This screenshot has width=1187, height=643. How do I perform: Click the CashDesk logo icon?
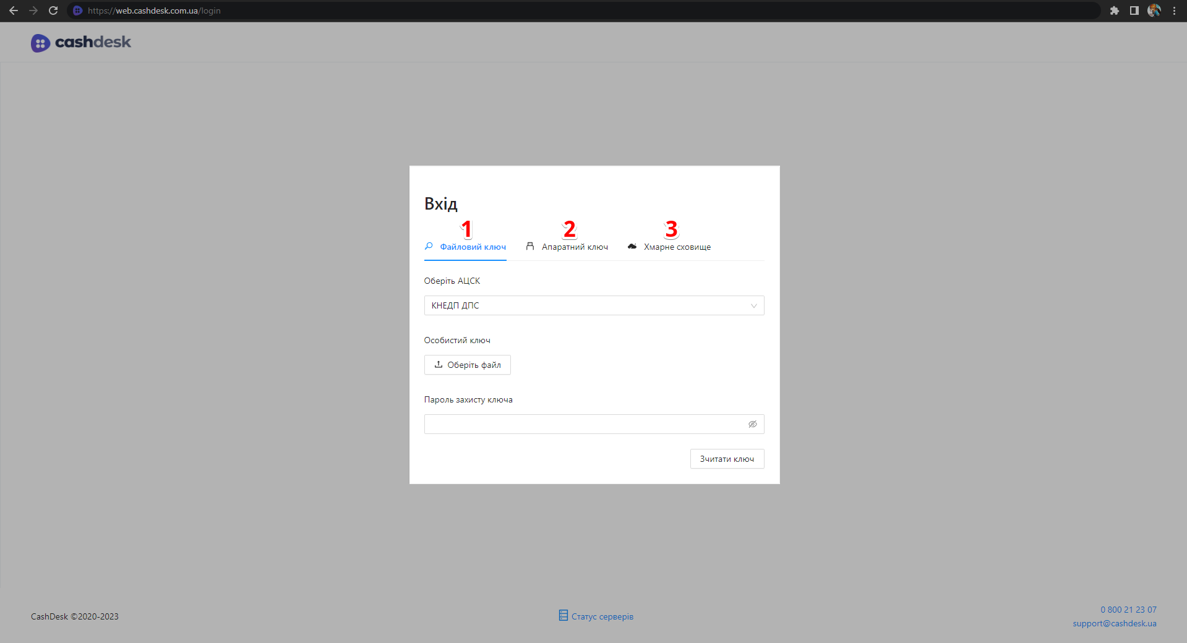tap(40, 43)
